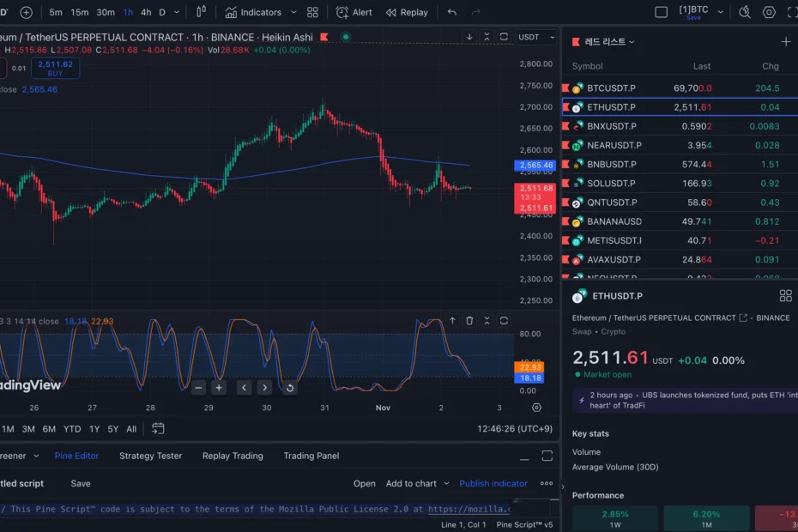The image size is (798, 532).
Task: Expand the Screener dropdown chevron
Action: [x=36, y=456]
